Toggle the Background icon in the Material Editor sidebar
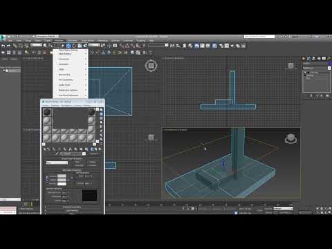The image size is (332, 249). [x=101, y=118]
